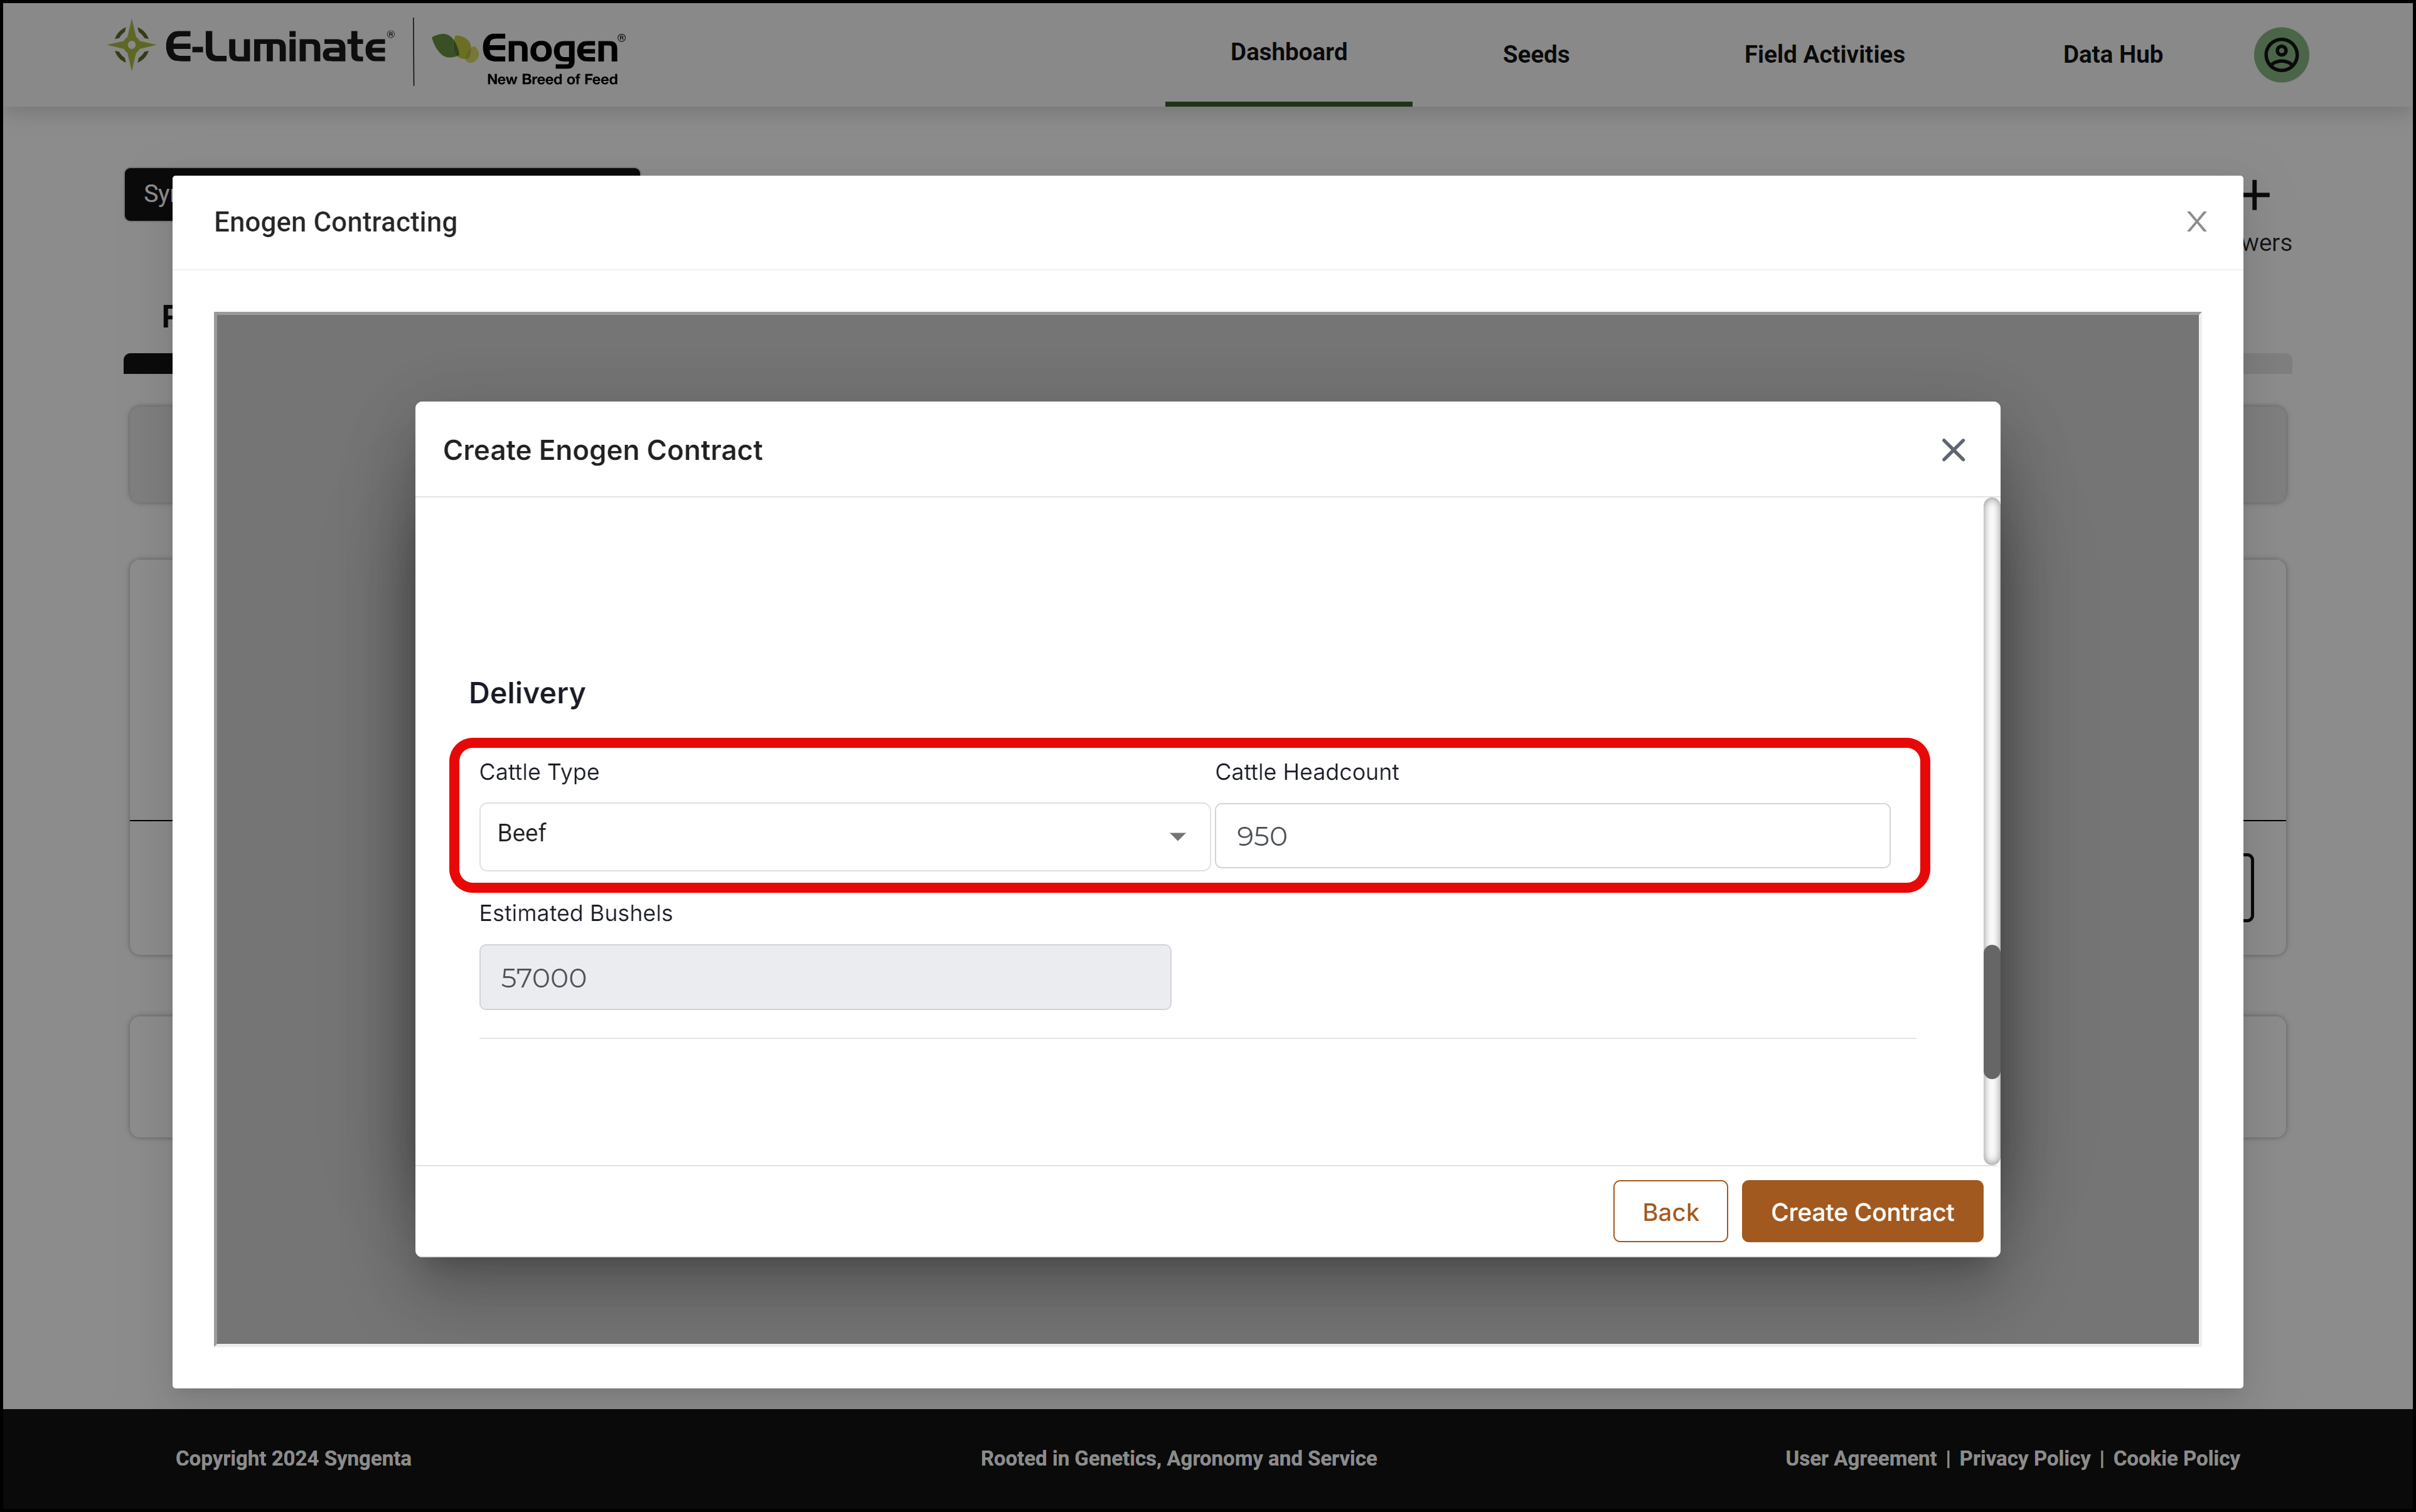Close the Enogen Contracting panel
The width and height of the screenshot is (2416, 1512).
tap(2196, 221)
